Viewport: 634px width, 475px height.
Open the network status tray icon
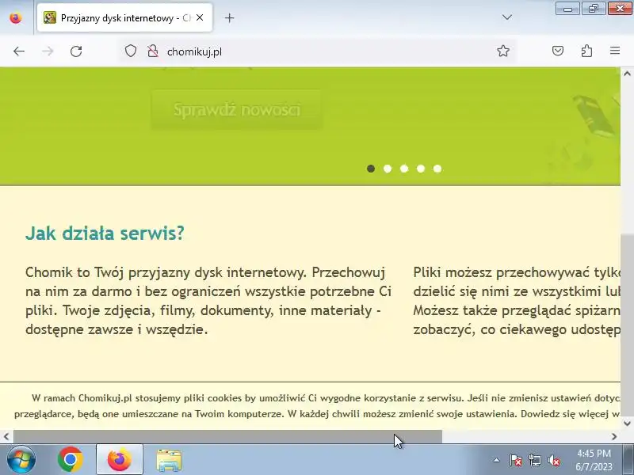[x=534, y=460]
